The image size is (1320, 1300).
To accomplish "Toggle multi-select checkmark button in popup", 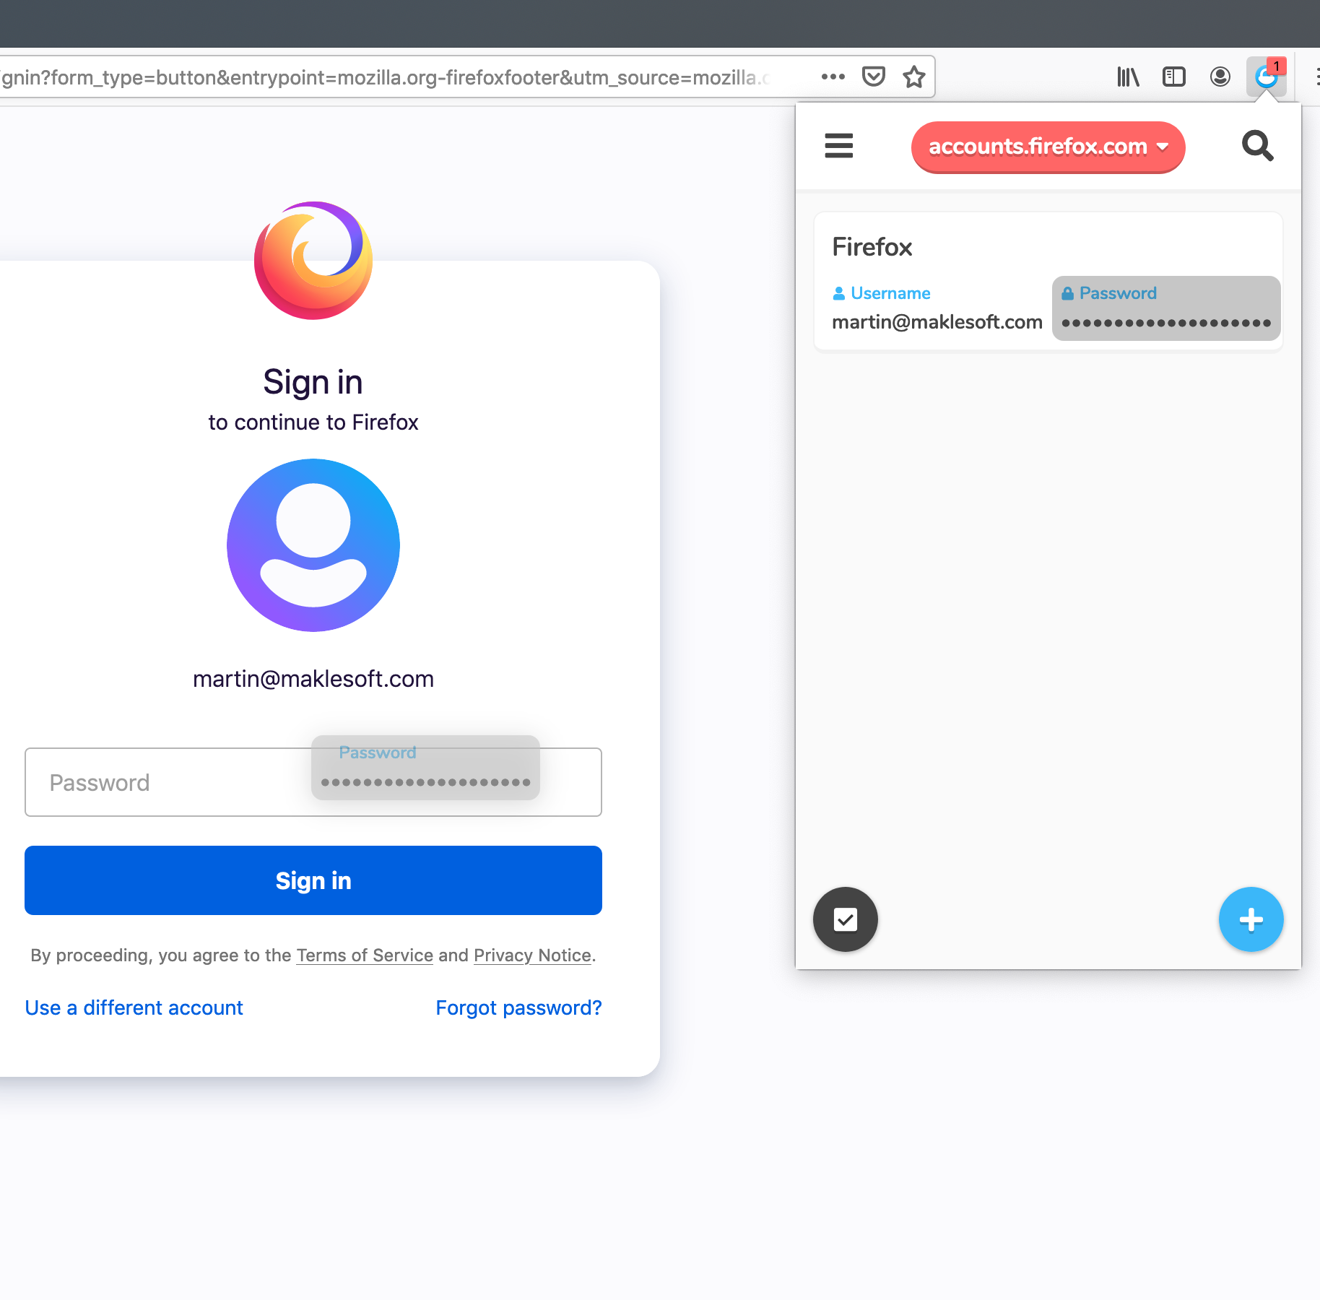I will click(x=846, y=919).
